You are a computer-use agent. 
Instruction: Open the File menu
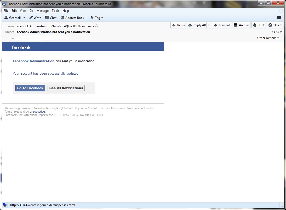(6, 11)
